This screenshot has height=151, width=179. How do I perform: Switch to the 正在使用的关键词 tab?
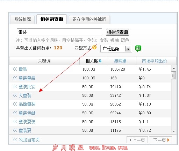pyautogui.click(x=89, y=19)
